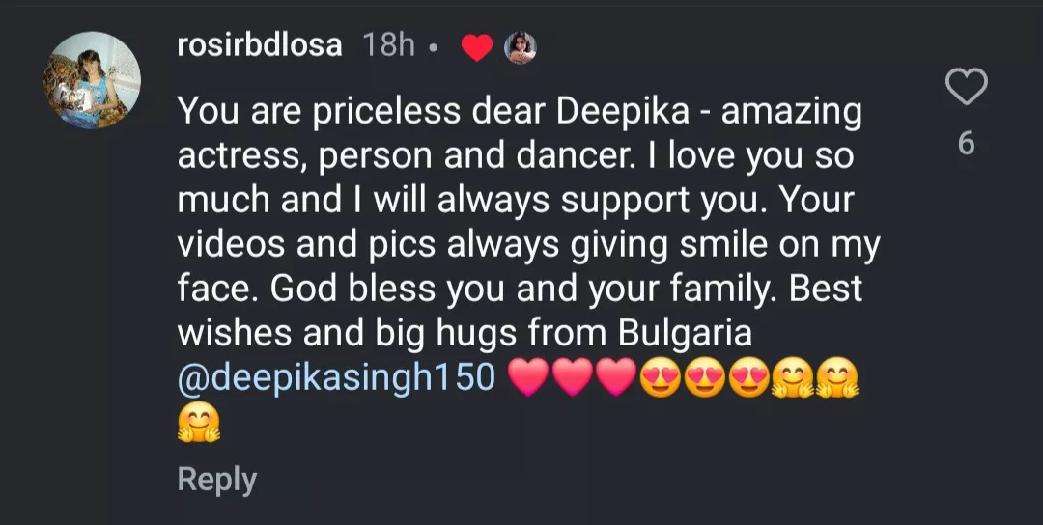The height and width of the screenshot is (525, 1043).
Task: Click the heart-eyes emoji right after the hearts
Action: click(x=661, y=377)
